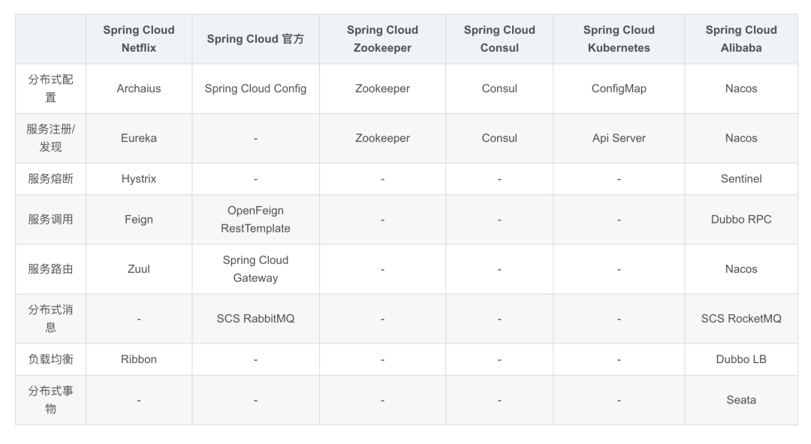Select the Spring Cloud Kubernetes header cell

[x=619, y=39]
